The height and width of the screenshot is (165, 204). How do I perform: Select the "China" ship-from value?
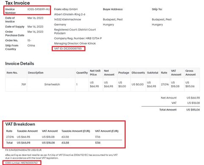tap(31, 46)
